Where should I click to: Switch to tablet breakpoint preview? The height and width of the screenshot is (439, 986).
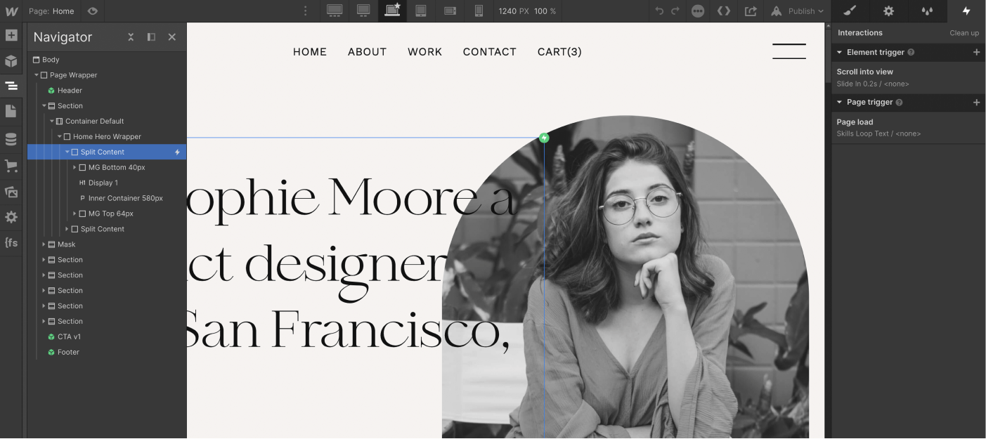click(x=420, y=11)
